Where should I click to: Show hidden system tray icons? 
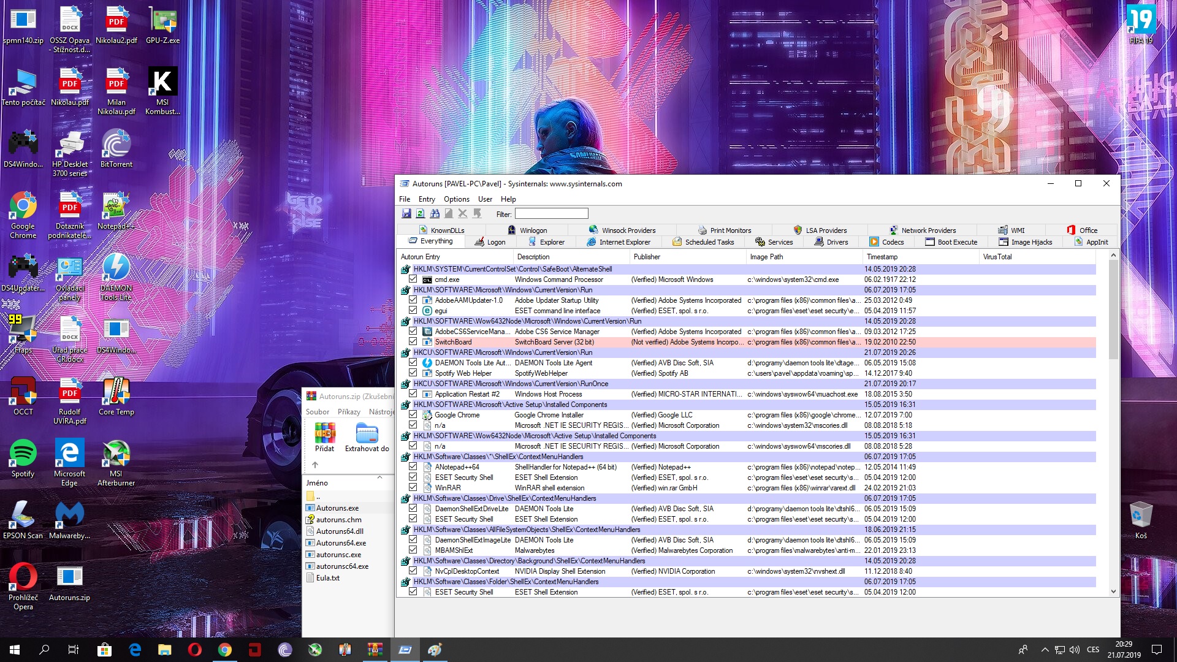1044,650
